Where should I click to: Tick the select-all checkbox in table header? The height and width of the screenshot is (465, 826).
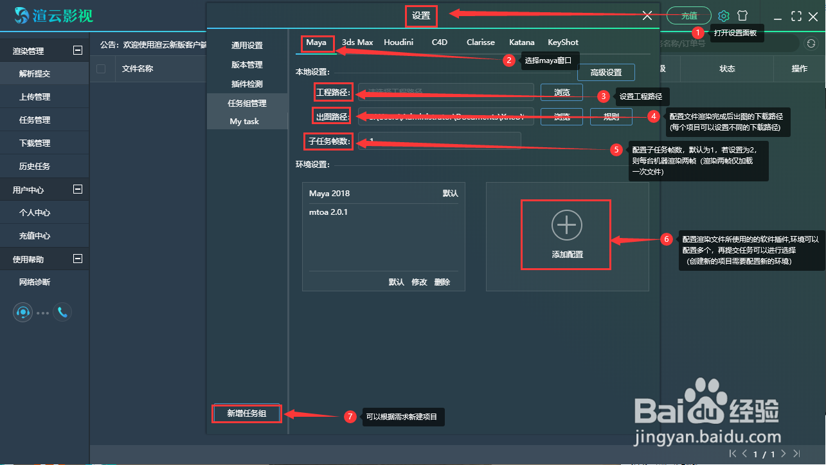101,69
